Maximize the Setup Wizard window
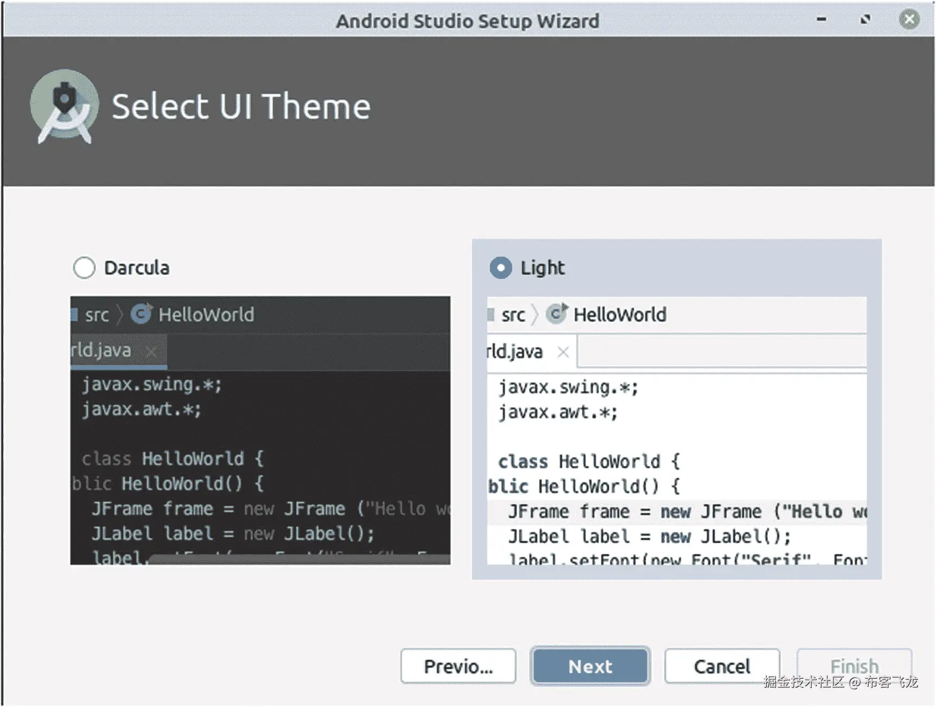 pyautogui.click(x=865, y=20)
